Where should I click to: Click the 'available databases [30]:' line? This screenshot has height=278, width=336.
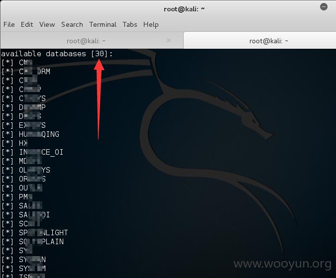(57, 54)
